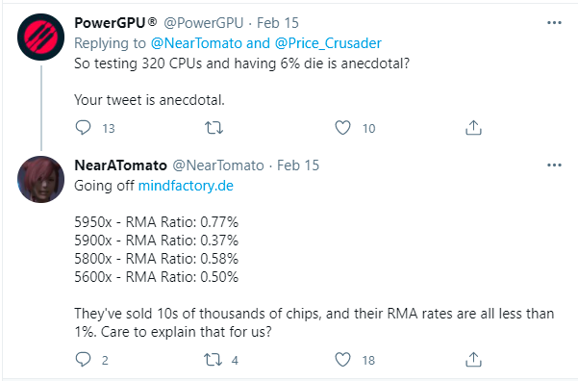This screenshot has height=381, width=578.
Task: Share NearATomato's tweet using share icon
Action: pos(473,360)
